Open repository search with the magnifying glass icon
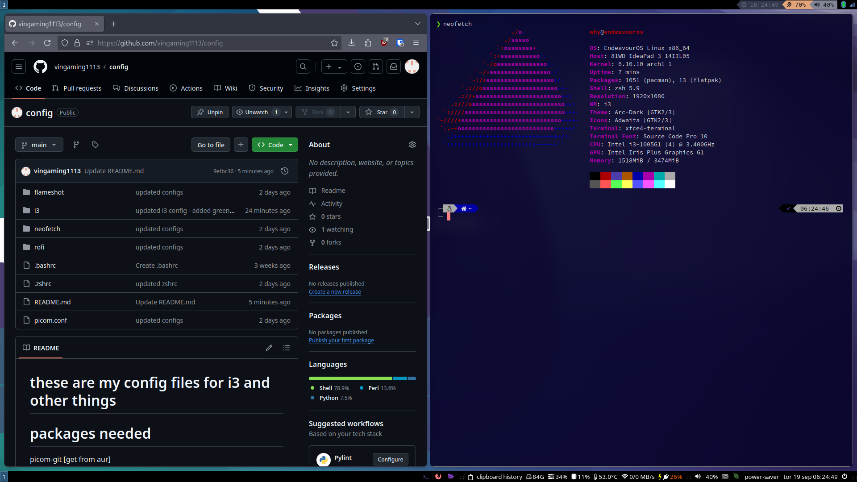Image resolution: width=857 pixels, height=482 pixels. [303, 66]
